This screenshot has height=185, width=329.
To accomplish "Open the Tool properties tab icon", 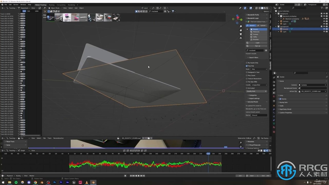I will (x=274, y=77).
